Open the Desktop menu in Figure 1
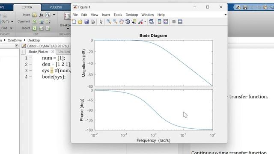The image size is (274, 154). pyautogui.click(x=132, y=15)
